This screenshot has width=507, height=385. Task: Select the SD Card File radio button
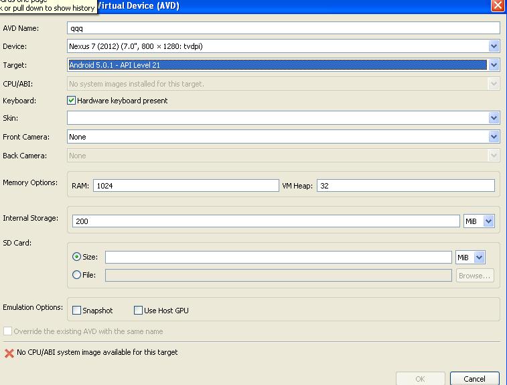coord(76,275)
